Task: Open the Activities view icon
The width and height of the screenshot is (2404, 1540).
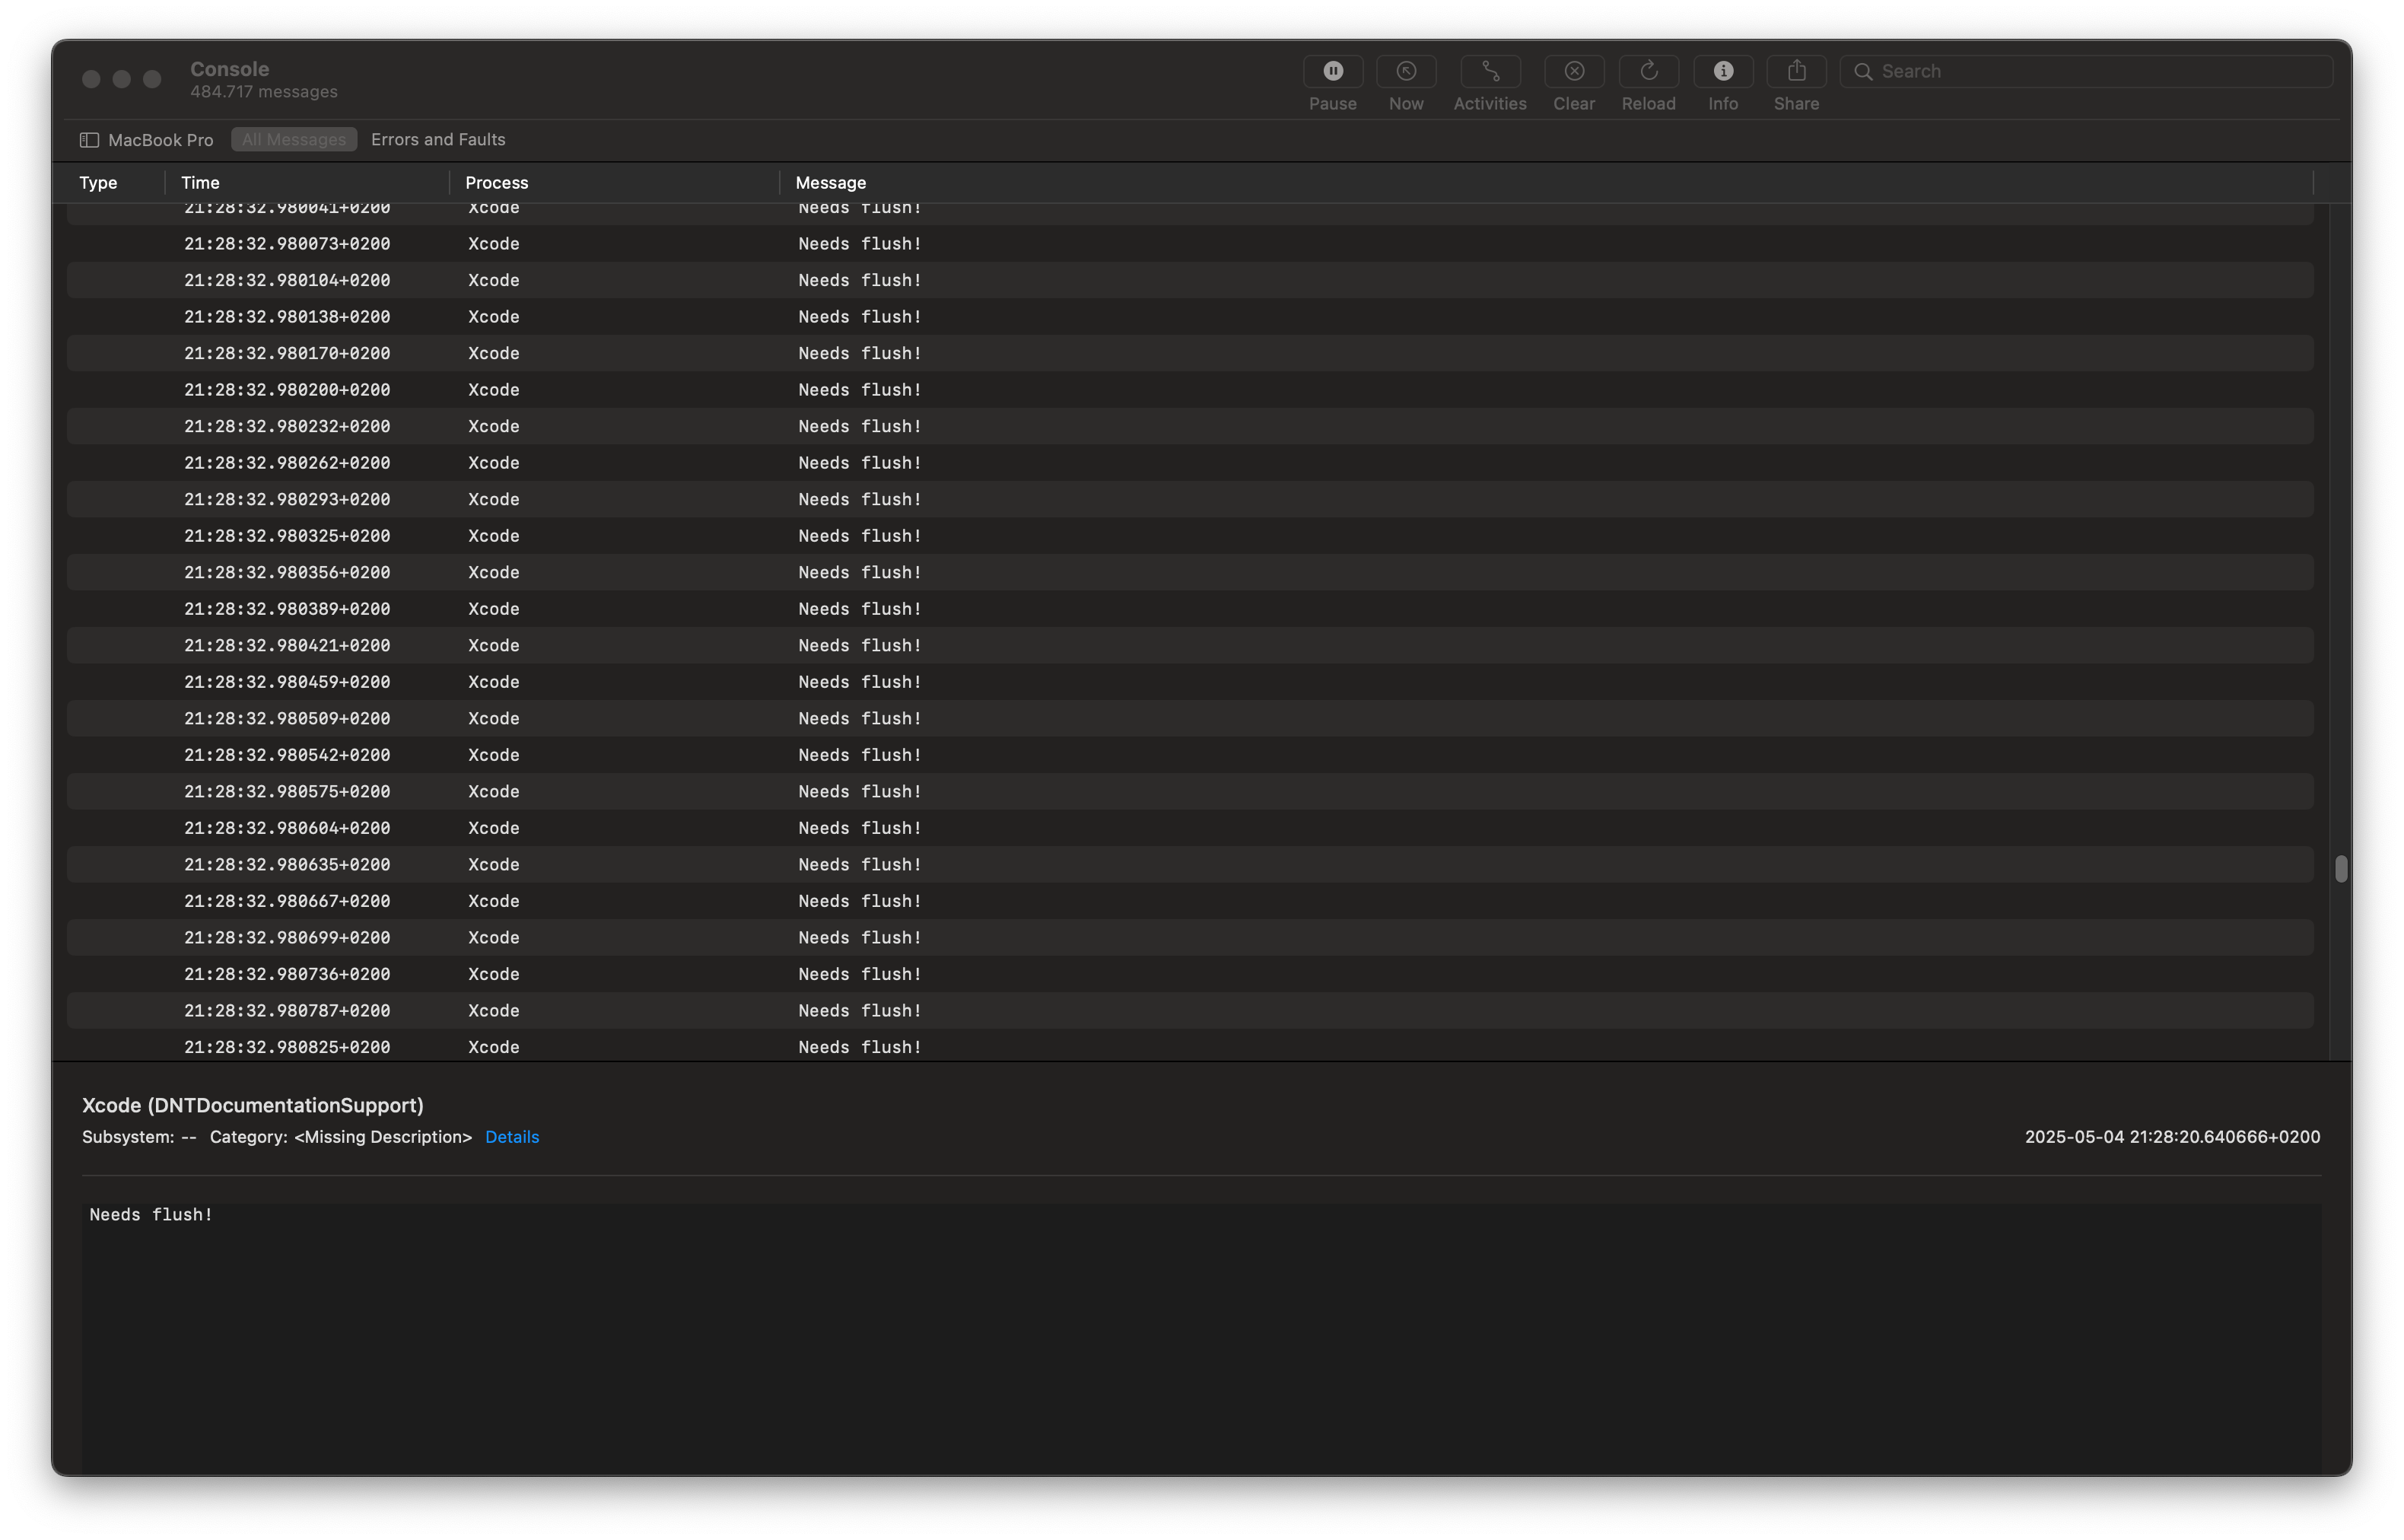Action: pos(1490,72)
